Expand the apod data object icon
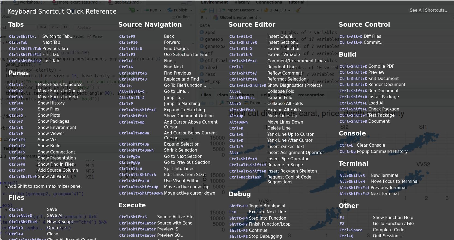 (202, 32)
